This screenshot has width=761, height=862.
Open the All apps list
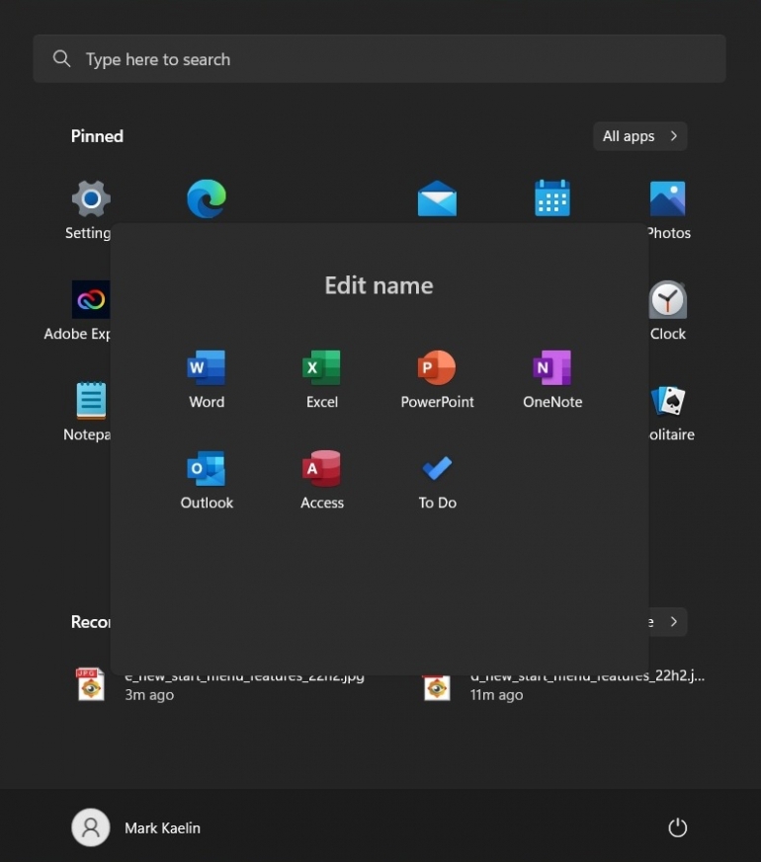click(640, 136)
